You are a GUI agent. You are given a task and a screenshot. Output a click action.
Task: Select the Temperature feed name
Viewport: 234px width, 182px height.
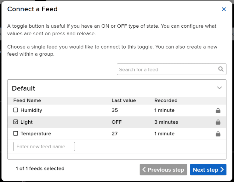(x=36, y=134)
